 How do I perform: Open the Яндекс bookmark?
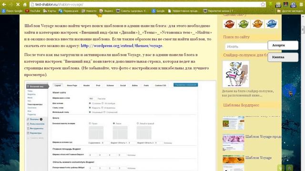106,11
